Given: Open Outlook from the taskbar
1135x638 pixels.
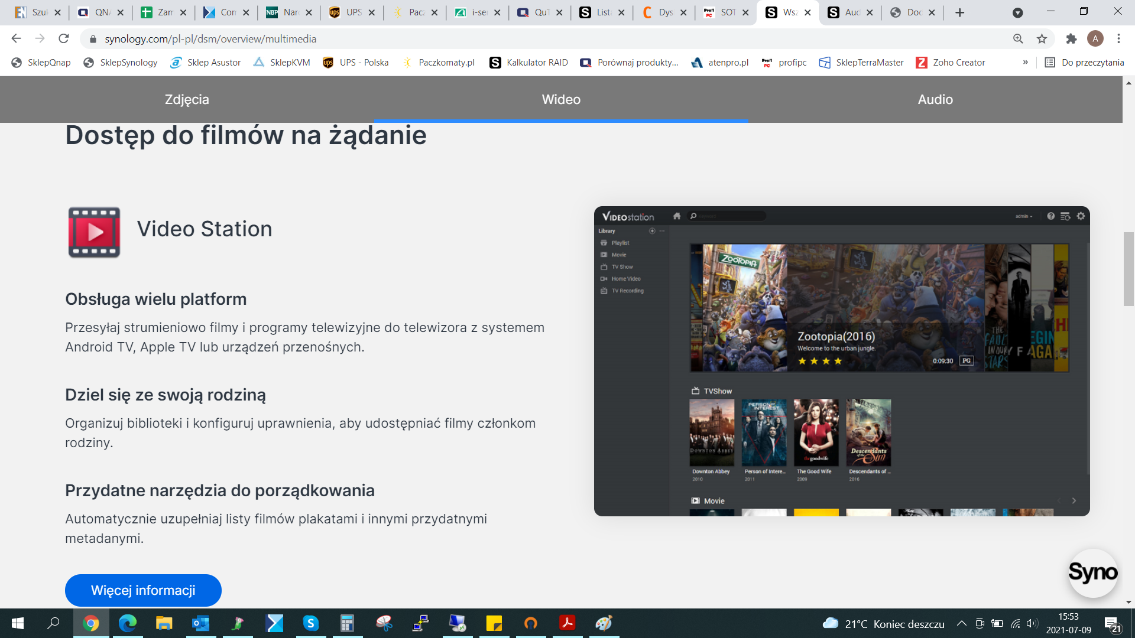Looking at the screenshot, I should pyautogui.click(x=200, y=623).
